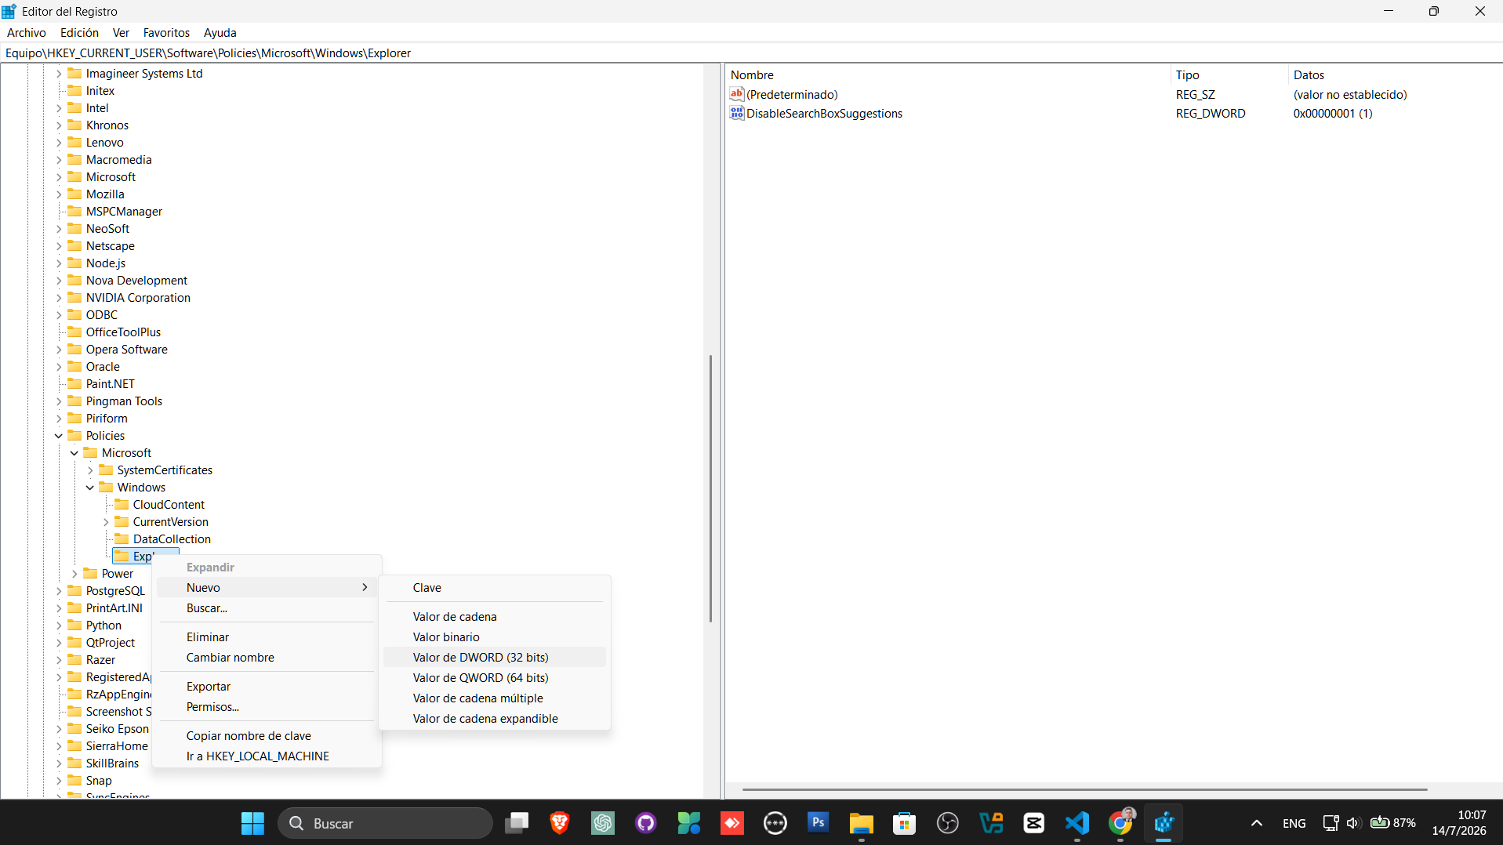The height and width of the screenshot is (845, 1503).
Task: Open File Explorer from taskbar
Action: pos(862,823)
